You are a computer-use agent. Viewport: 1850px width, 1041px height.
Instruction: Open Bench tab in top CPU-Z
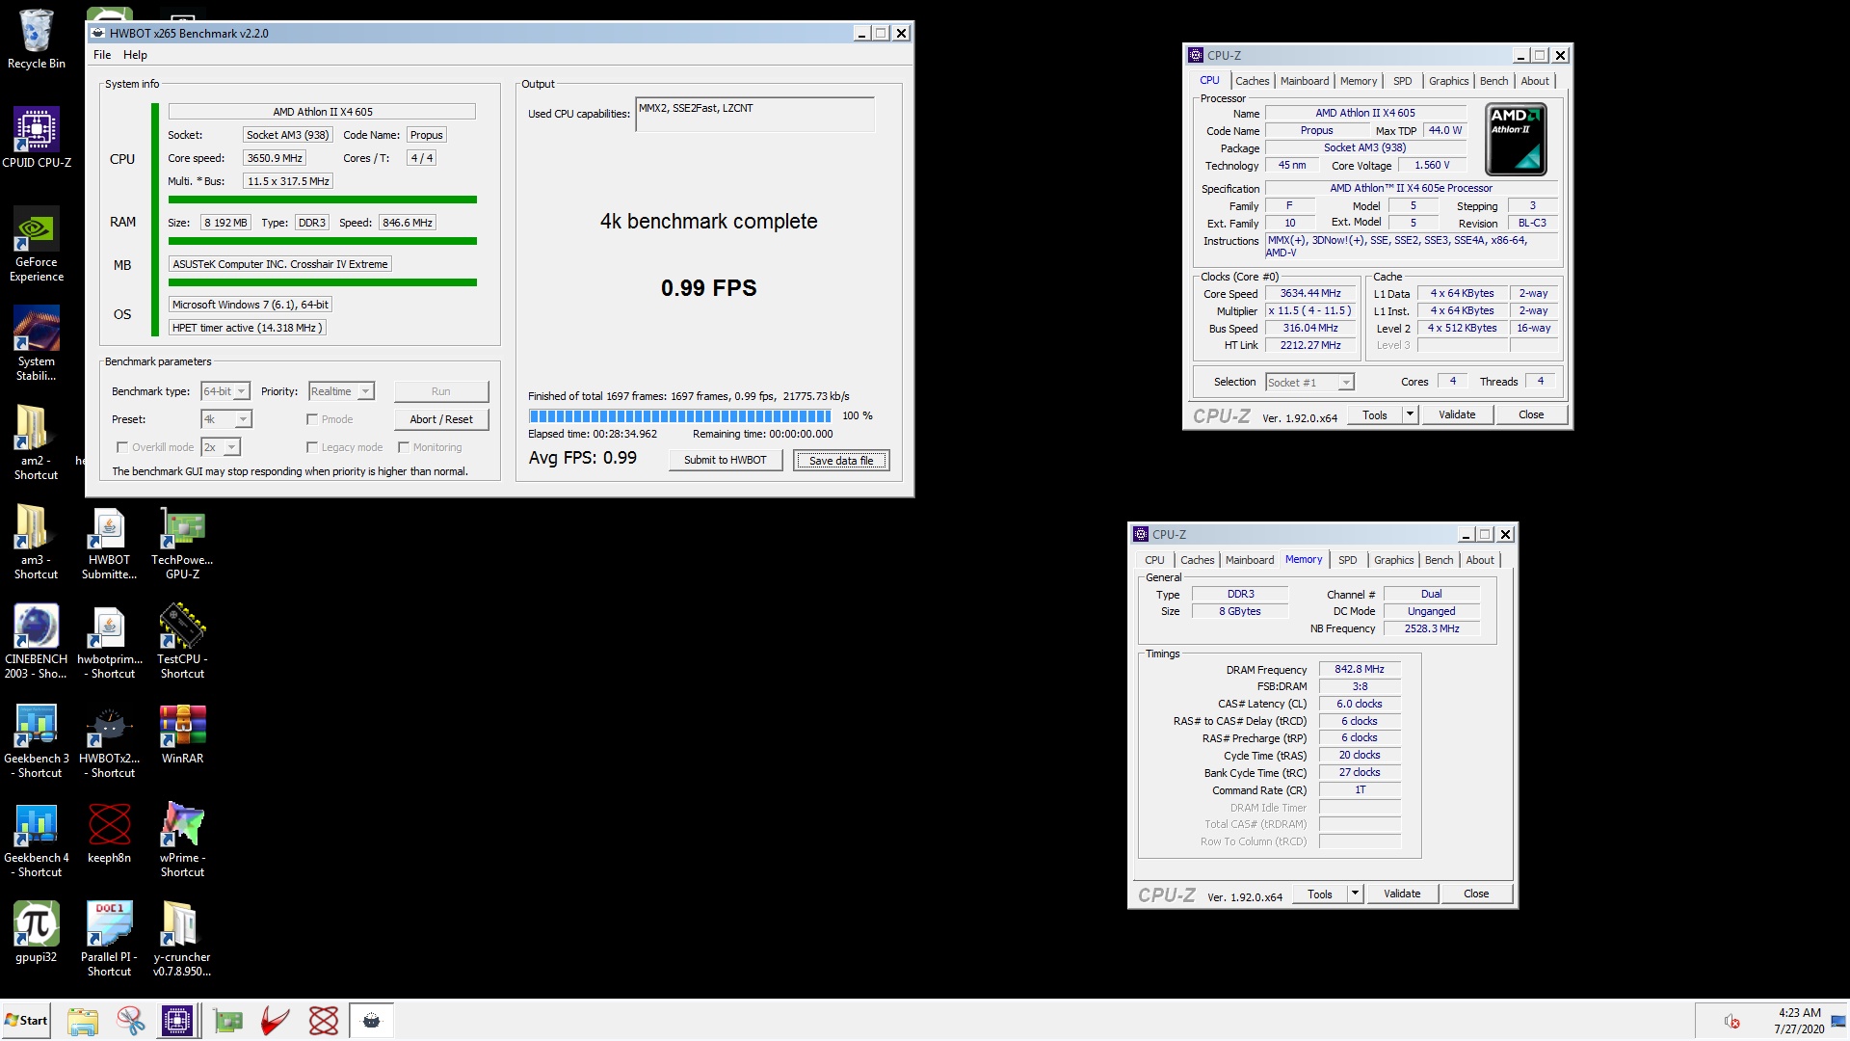point(1493,81)
